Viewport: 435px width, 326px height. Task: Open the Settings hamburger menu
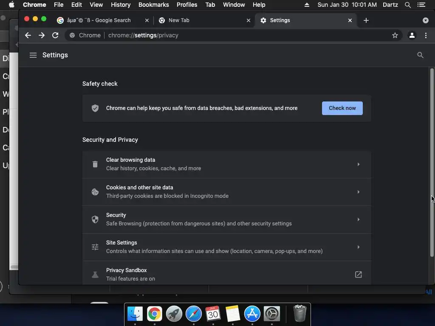click(33, 55)
